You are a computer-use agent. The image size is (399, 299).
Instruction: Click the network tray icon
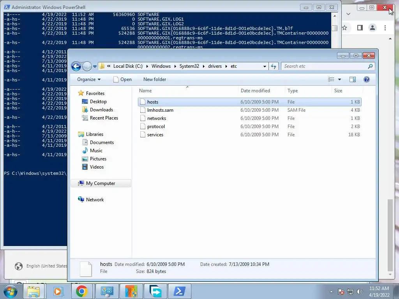tap(350, 292)
